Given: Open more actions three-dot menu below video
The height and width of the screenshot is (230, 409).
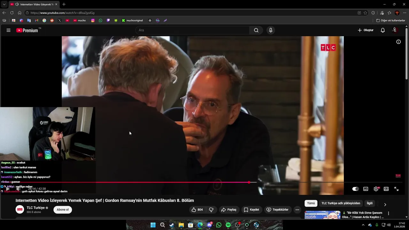Looking at the screenshot, I should (297, 210).
